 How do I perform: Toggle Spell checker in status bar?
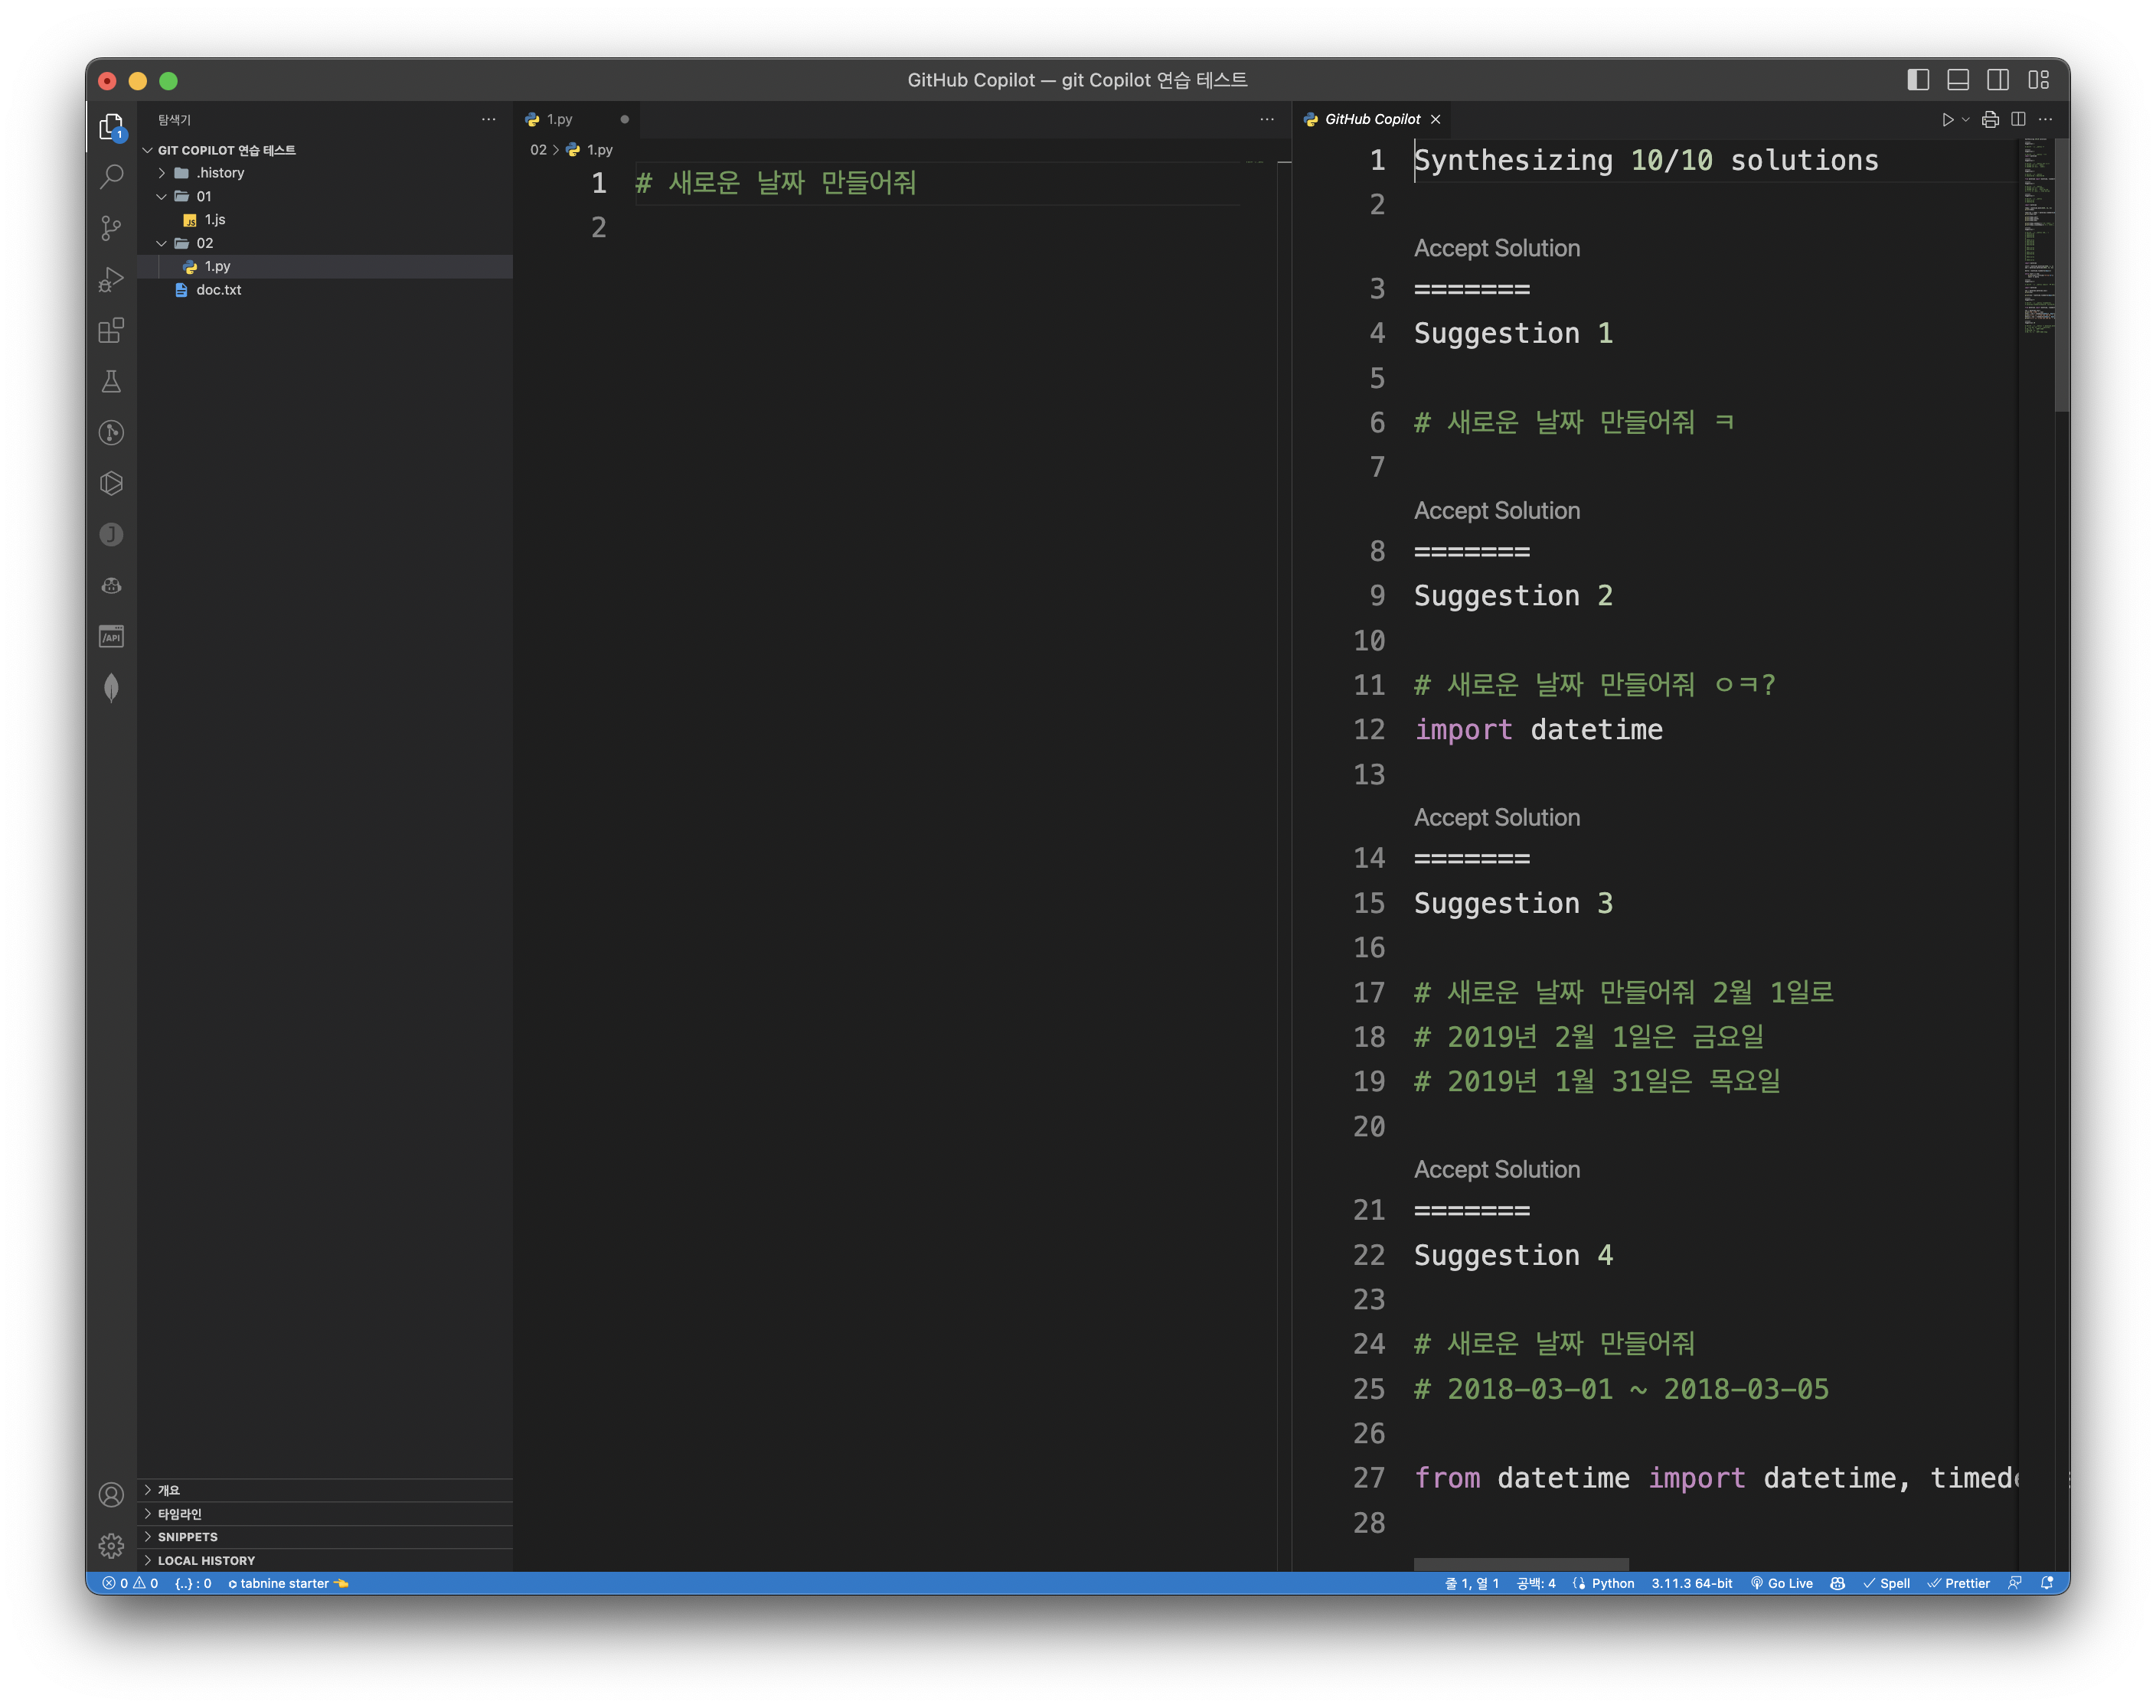[x=1887, y=1583]
